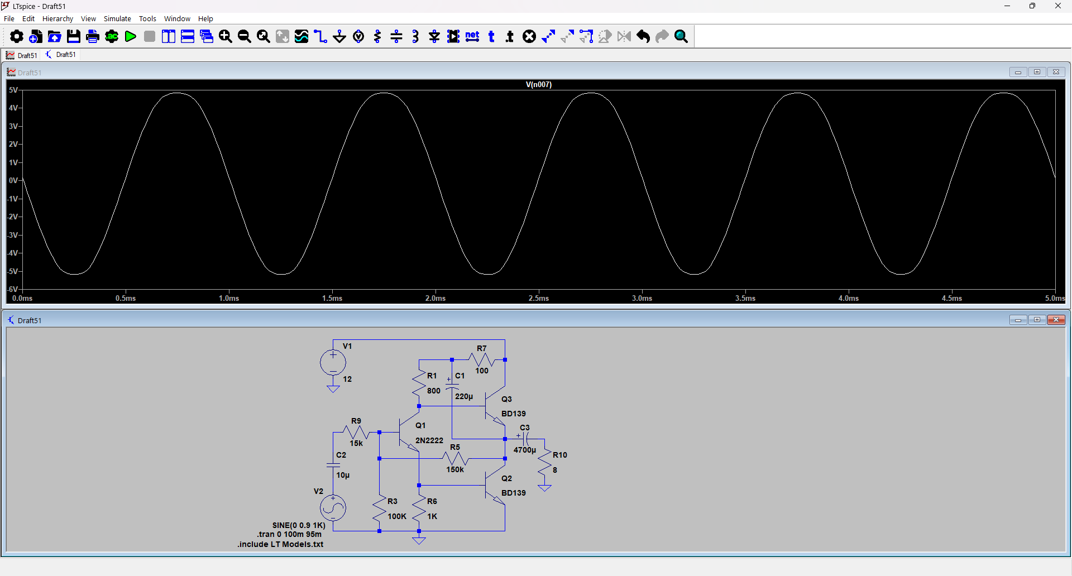This screenshot has height=576, width=1072.
Task: Click the 2.5ms time axis label
Action: (x=539, y=298)
